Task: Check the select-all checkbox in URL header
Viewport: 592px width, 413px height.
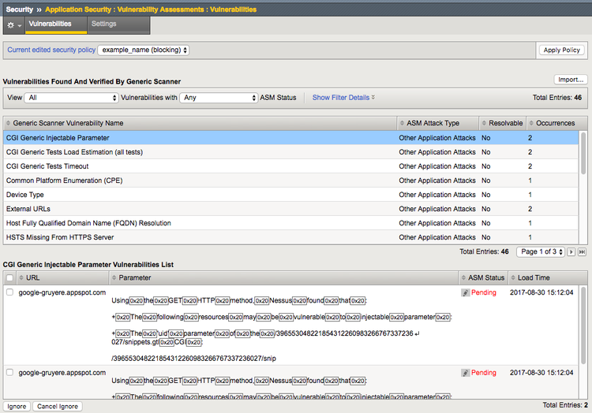Action: 9,278
